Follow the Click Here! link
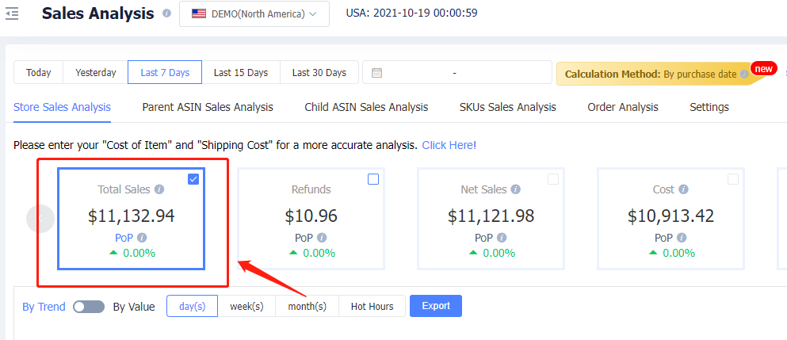The width and height of the screenshot is (787, 340). 449,145
